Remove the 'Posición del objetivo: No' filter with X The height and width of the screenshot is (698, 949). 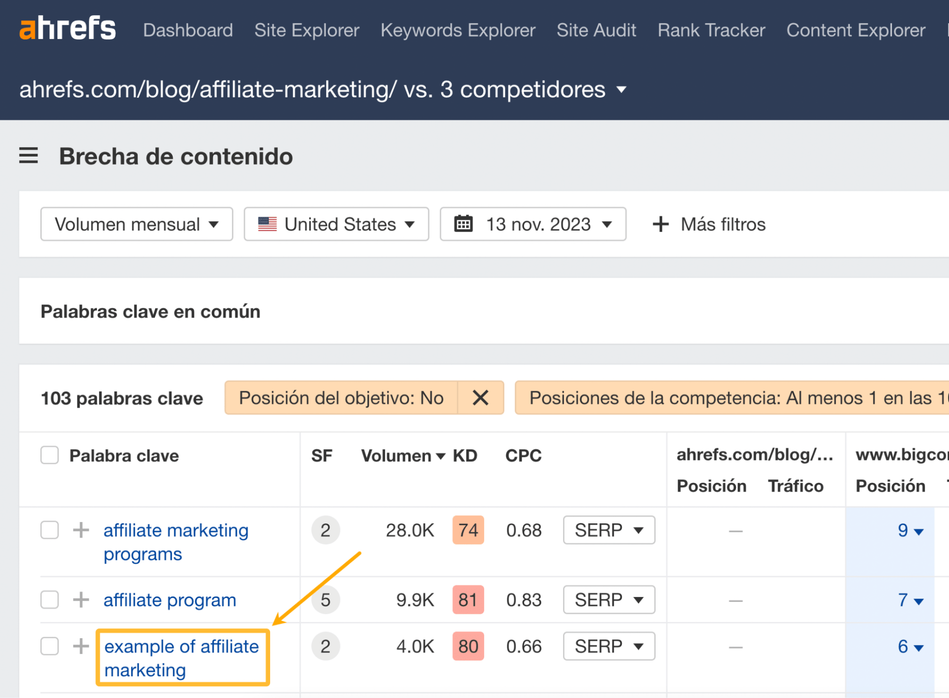click(481, 398)
